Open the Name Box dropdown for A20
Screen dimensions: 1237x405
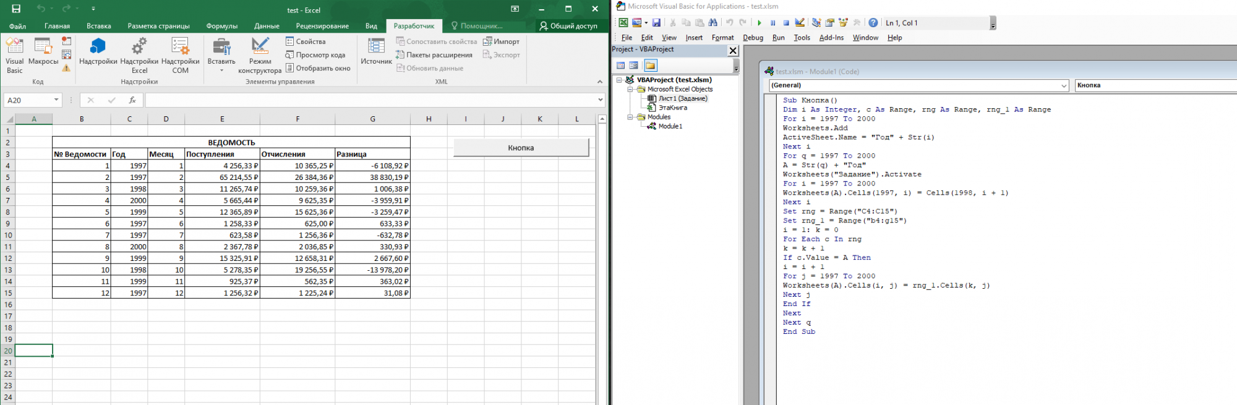tap(56, 100)
